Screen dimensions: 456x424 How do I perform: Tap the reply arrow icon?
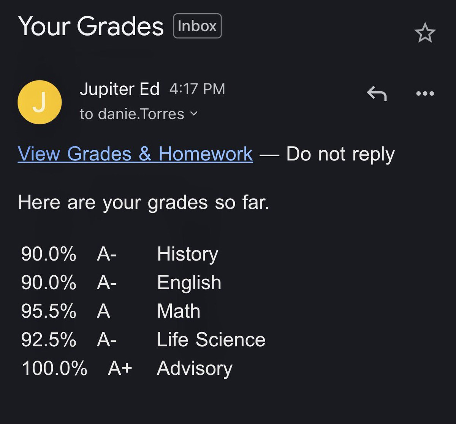click(377, 93)
